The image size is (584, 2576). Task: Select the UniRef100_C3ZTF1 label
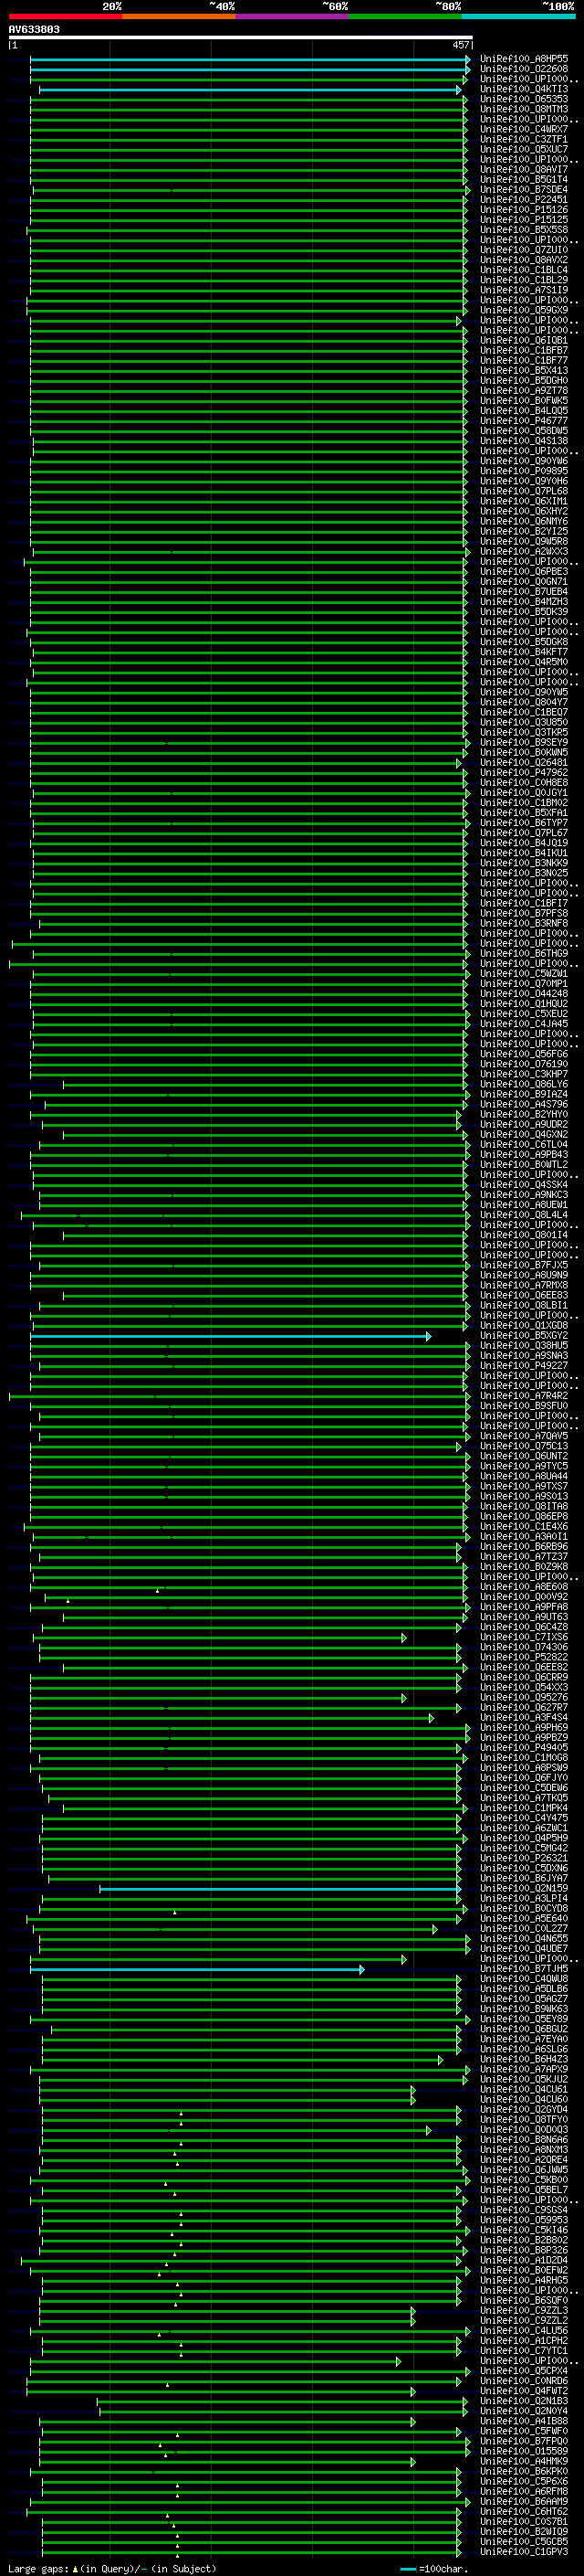click(523, 139)
